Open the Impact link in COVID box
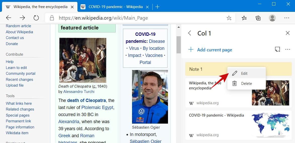This screenshot has height=143, width=295. (135, 55)
